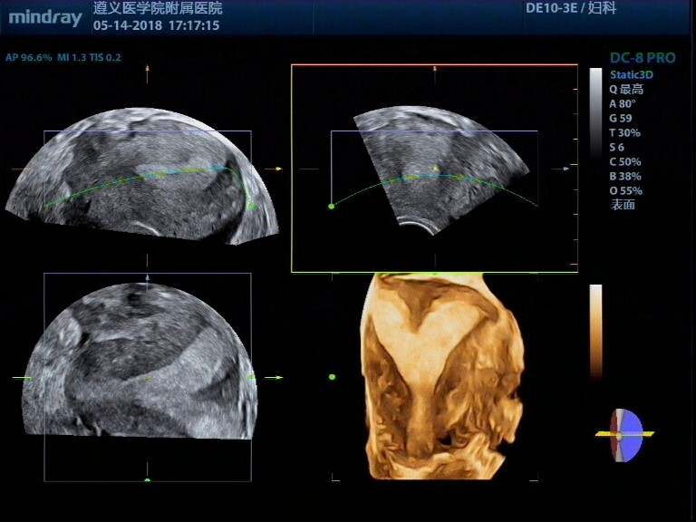Click the green dot below bottom-left view
This screenshot has width=696, height=522.
148,480
